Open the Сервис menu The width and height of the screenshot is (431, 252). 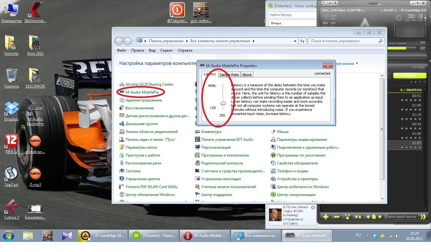point(167,50)
